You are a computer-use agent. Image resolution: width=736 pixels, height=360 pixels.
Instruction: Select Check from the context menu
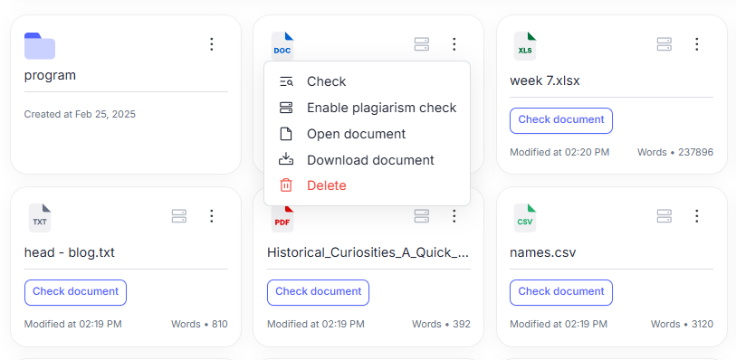tap(367, 81)
